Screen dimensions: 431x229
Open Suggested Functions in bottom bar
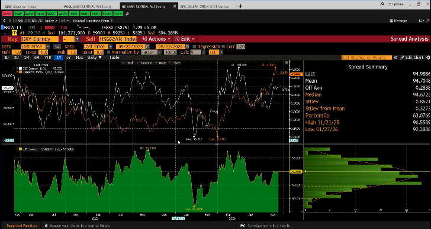[x=21, y=225]
